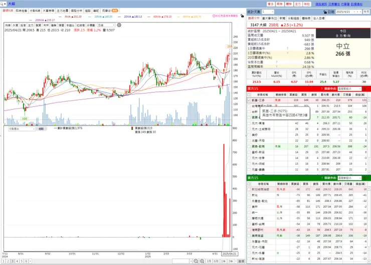Toggle the lock icon beside 日期 field
Image resolution: width=371 pixels, height=265 pixels.
tap(325, 12)
